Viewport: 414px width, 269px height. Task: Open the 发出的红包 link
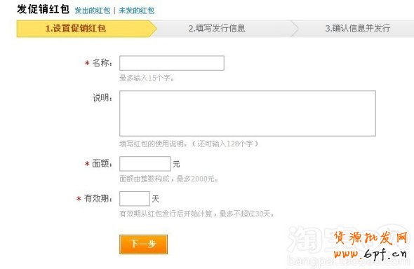93,11
